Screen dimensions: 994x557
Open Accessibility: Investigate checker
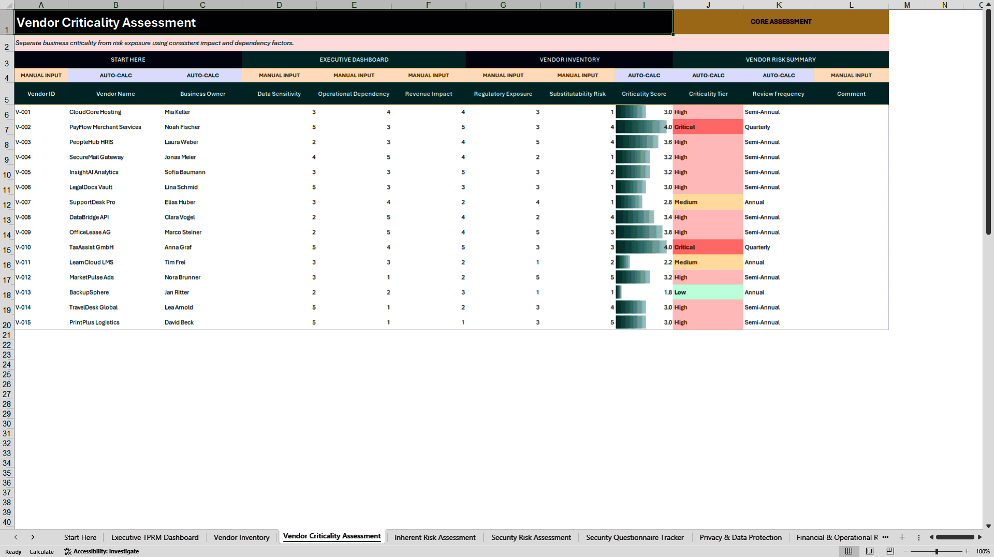tap(101, 551)
